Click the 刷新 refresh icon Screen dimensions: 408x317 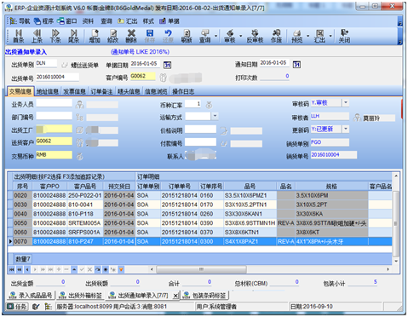tap(187, 36)
